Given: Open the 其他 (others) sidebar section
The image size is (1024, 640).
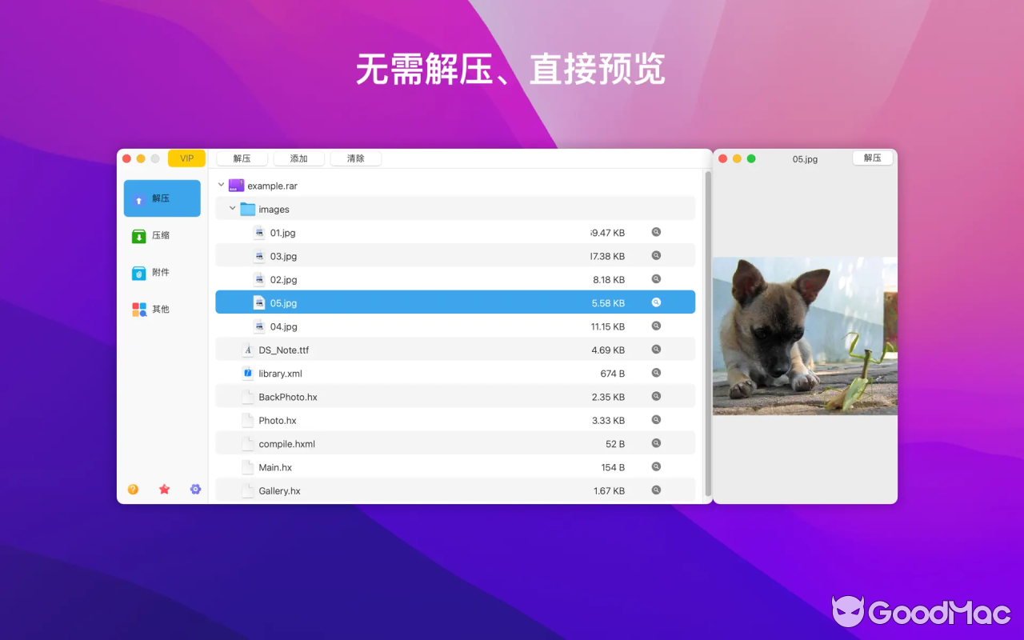Looking at the screenshot, I should click(162, 309).
